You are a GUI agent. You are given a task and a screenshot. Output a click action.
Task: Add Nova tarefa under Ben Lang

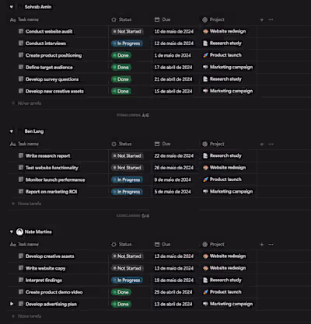click(26, 204)
